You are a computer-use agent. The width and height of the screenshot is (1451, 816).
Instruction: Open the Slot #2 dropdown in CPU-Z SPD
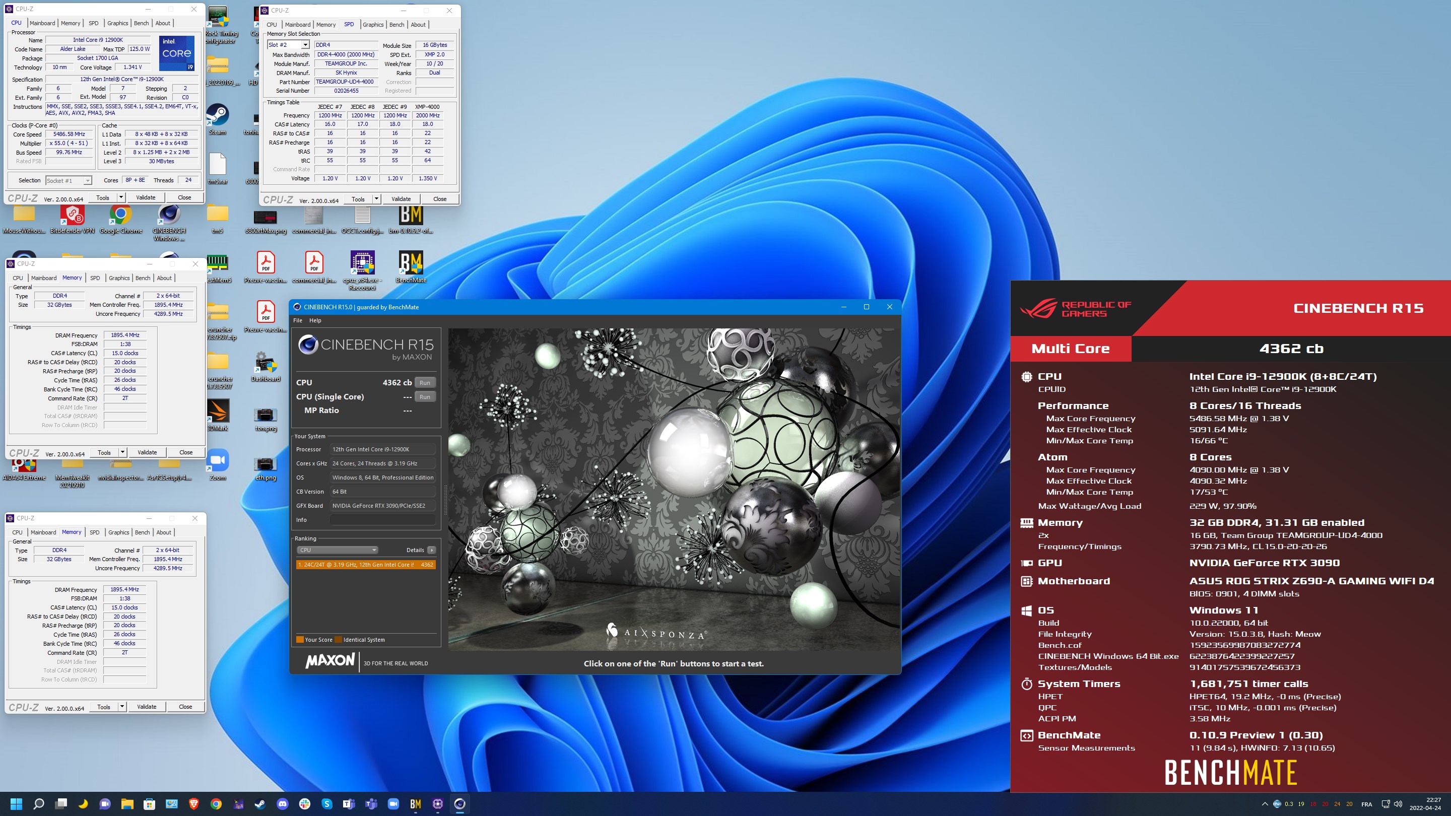pos(305,44)
